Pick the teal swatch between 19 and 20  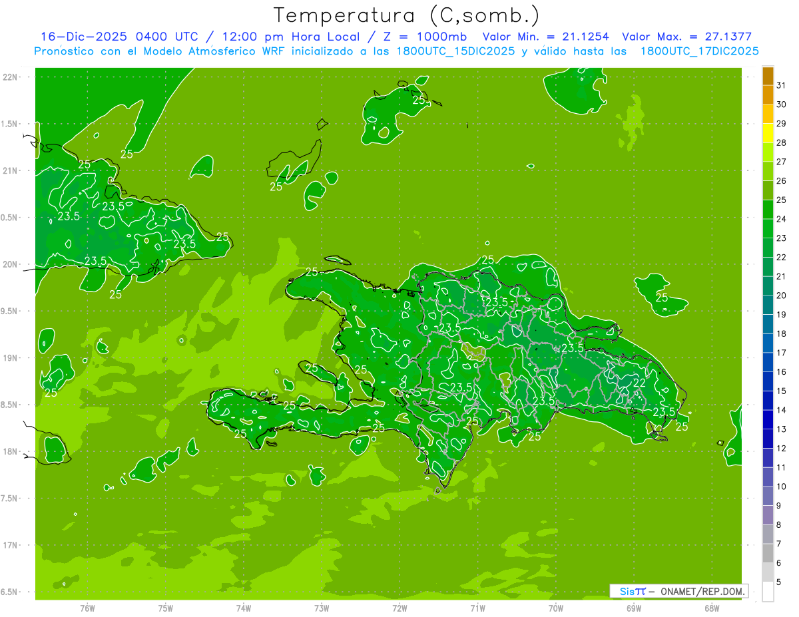point(768,305)
